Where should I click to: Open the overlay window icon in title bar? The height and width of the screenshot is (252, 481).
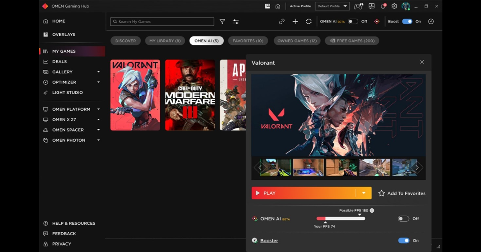267,6
